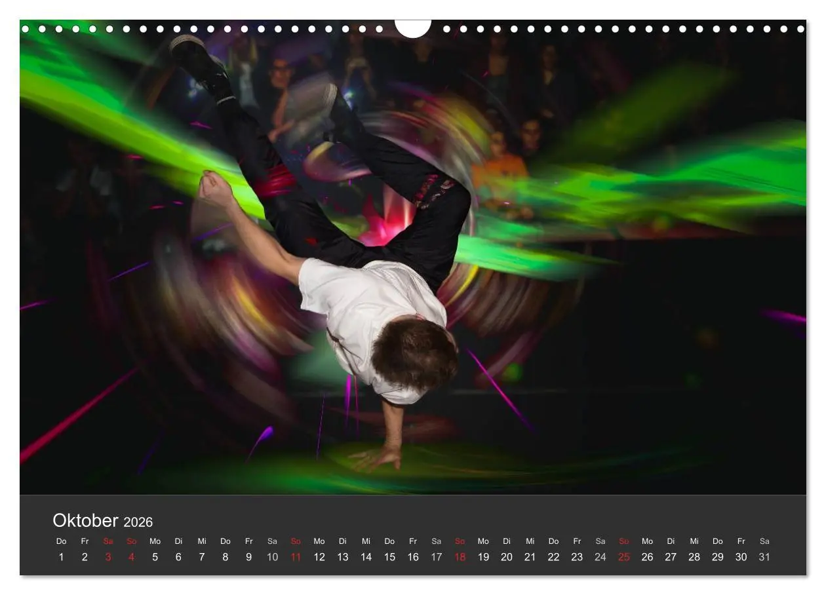Click date 22 in the calendar strip
Screen dimensions: 826x595
click(554, 557)
